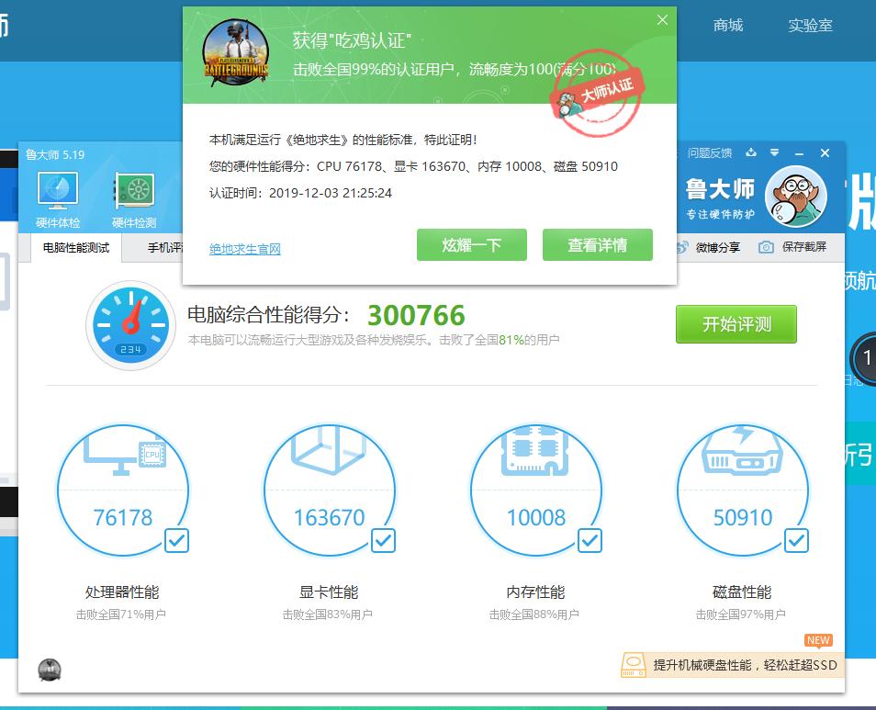Click the robot avatar in the bottom corner
This screenshot has width=876, height=710.
pos(48,670)
